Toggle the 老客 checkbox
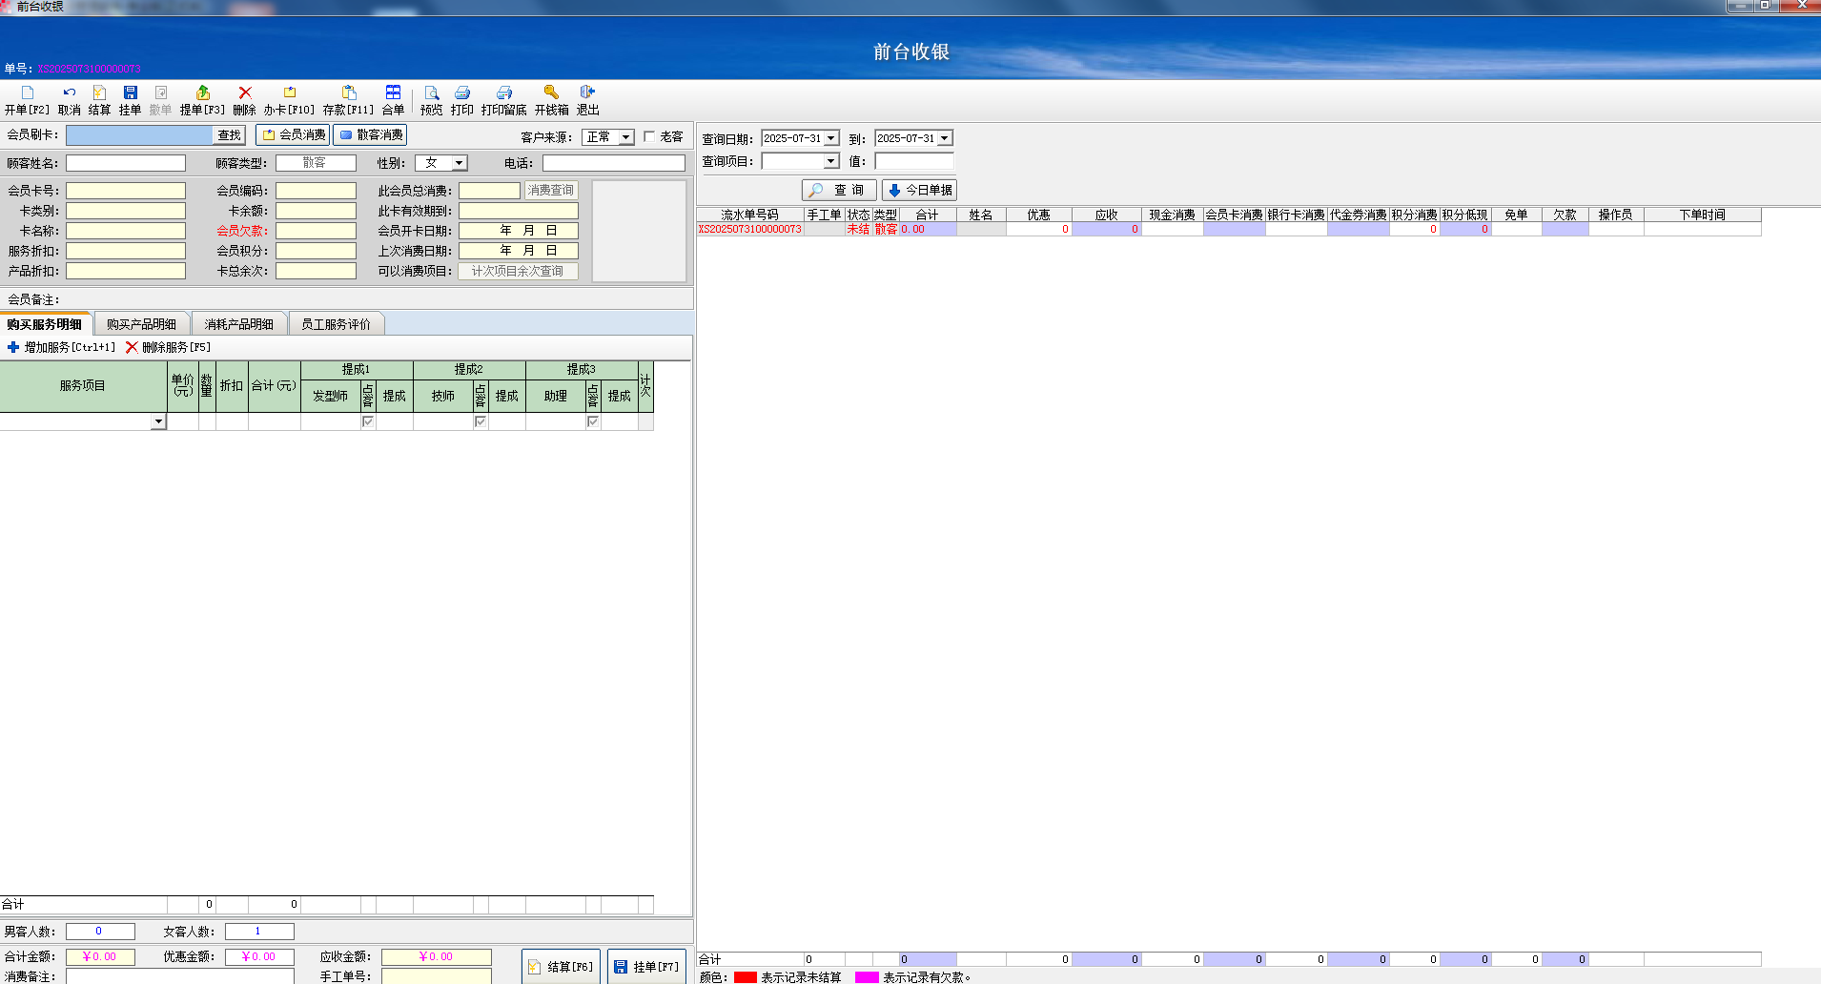 [649, 136]
